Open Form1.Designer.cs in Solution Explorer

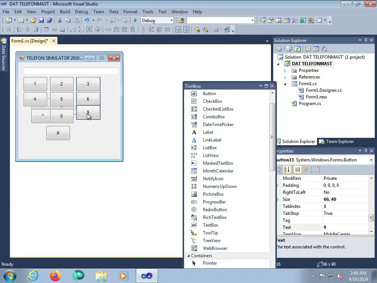coord(323,90)
